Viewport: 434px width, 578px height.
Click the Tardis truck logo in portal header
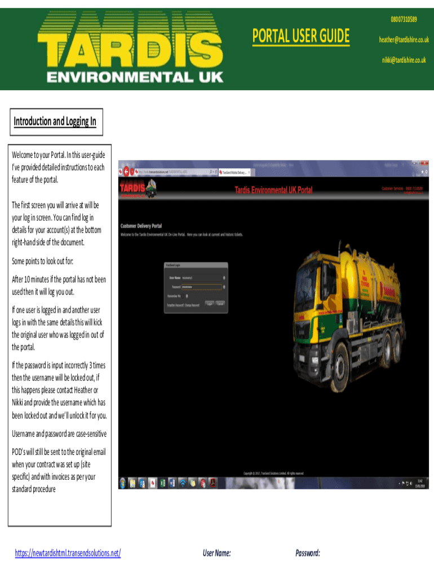tap(138, 188)
